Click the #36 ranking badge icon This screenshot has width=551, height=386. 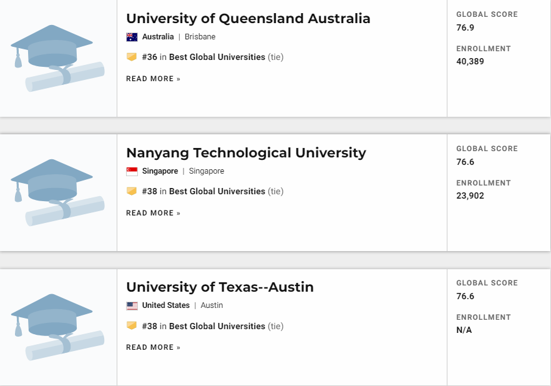[132, 57]
